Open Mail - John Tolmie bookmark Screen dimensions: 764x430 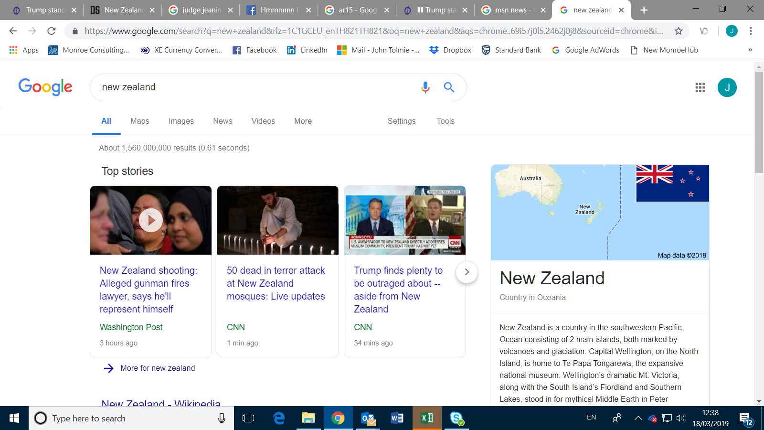(x=378, y=50)
